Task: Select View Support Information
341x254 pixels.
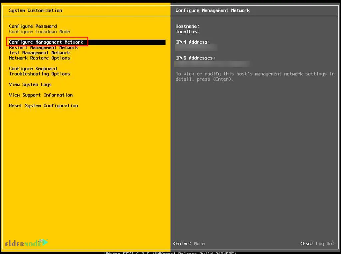Action: coord(41,95)
